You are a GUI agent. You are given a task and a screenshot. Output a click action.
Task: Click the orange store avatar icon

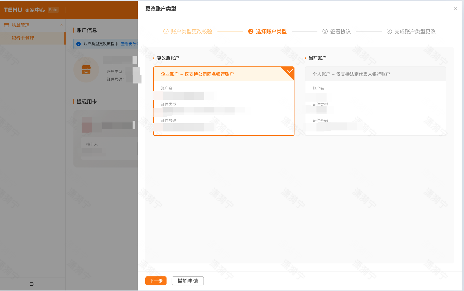click(86, 69)
